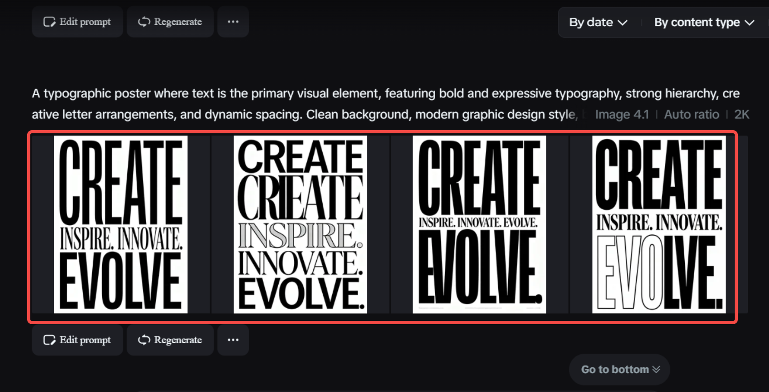Click the Regenerate circular-arrow icon at the top
Viewport: 769px width, 392px height.
point(143,22)
